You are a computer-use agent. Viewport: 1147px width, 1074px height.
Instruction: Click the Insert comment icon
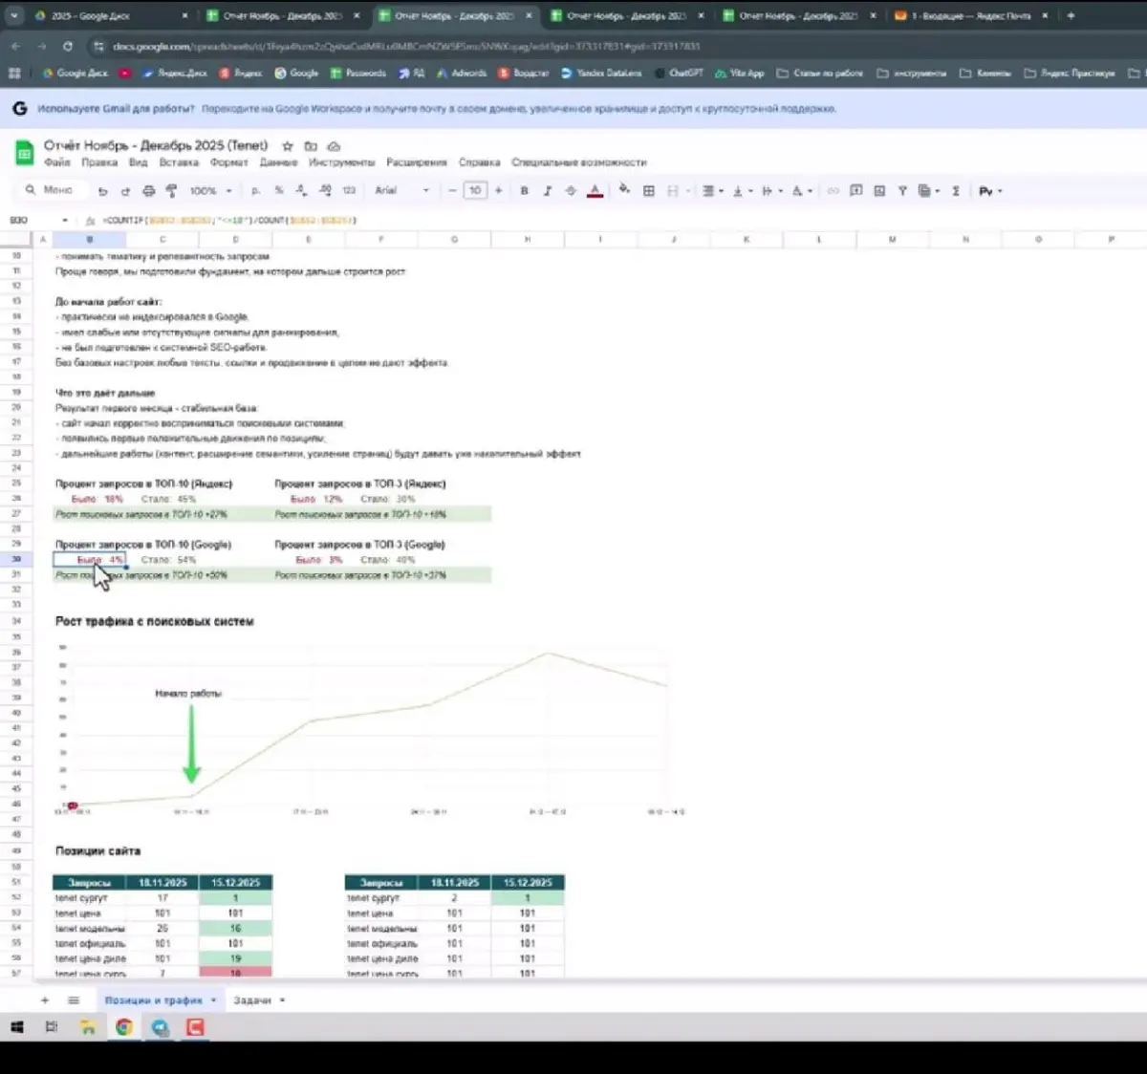856,191
